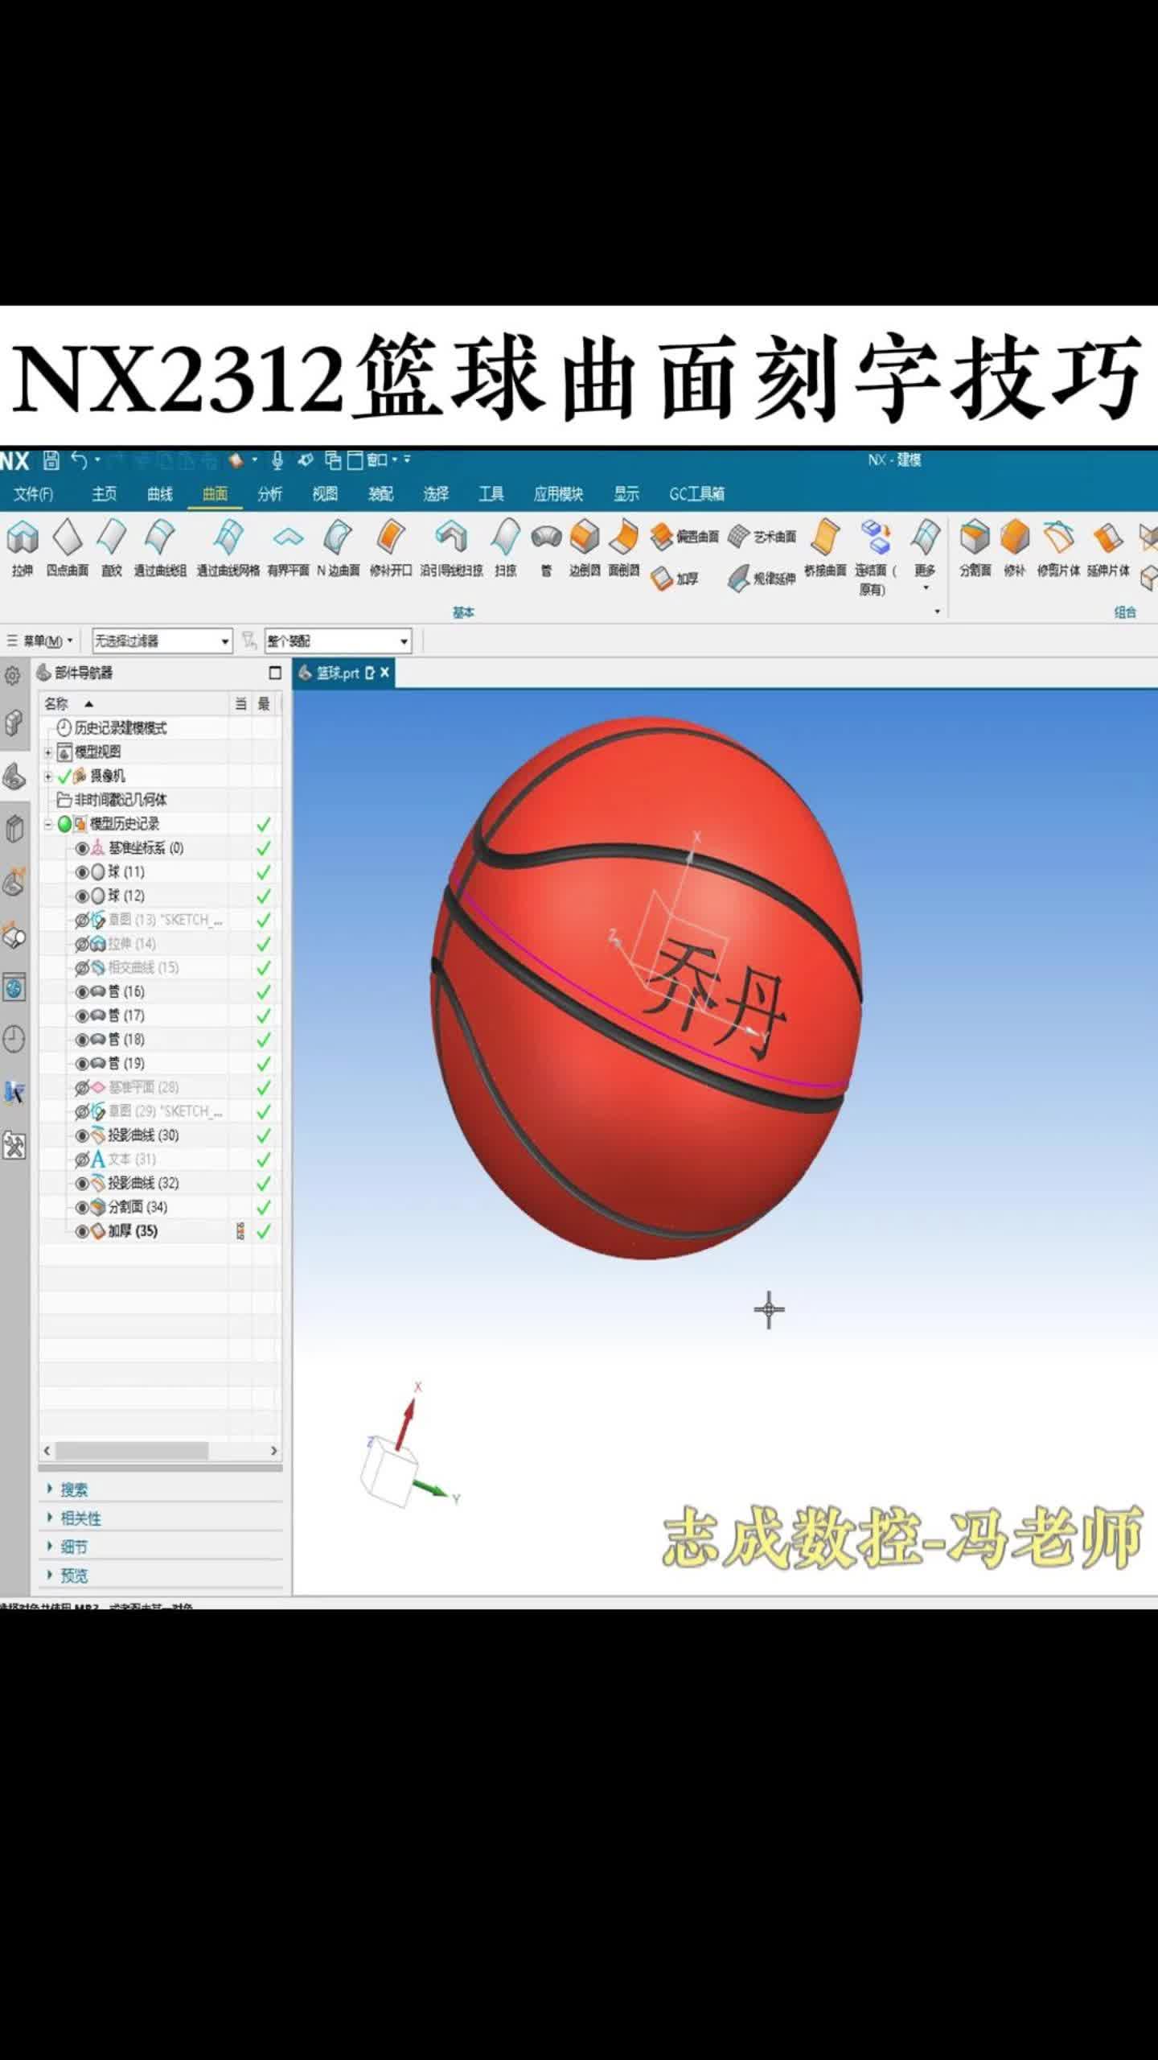
Task: Open the 沿引导线扫掠 tool
Action: pyautogui.click(x=451, y=548)
